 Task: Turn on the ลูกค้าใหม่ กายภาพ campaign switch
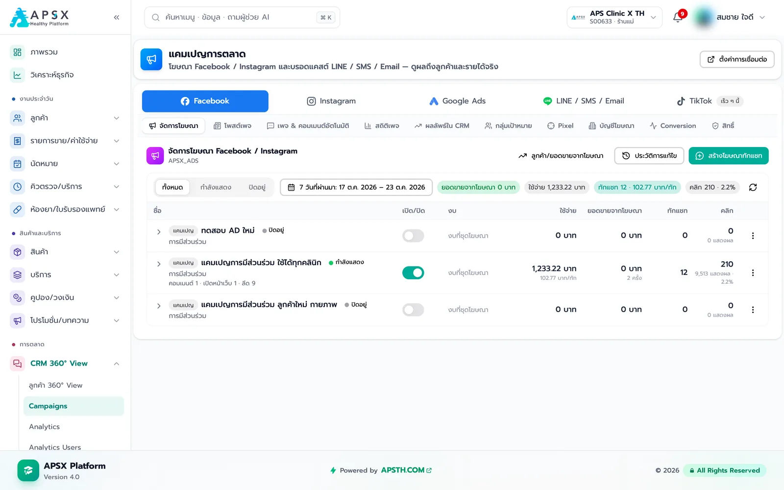(413, 310)
